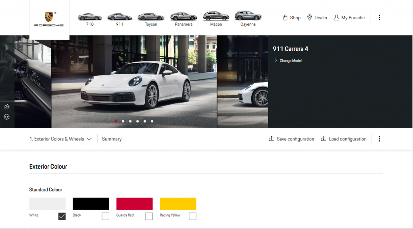Viewport: 413px width, 229px height.
Task: Click the Load configuration download icon
Action: pyautogui.click(x=323, y=138)
